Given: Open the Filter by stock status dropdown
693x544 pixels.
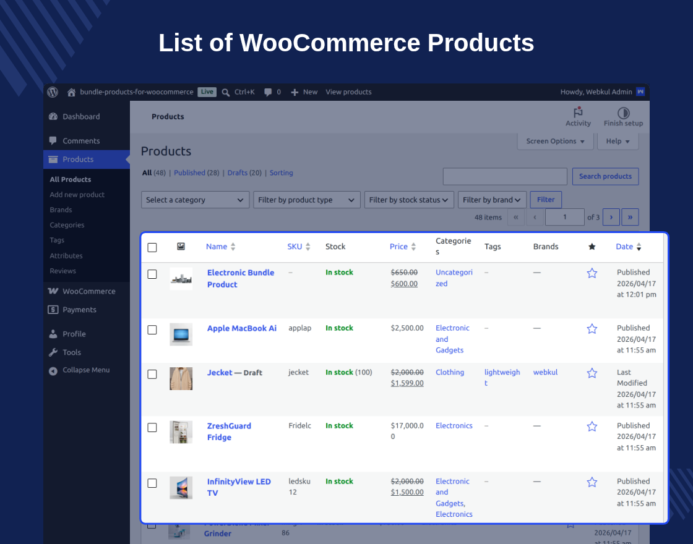Looking at the screenshot, I should 409,200.
